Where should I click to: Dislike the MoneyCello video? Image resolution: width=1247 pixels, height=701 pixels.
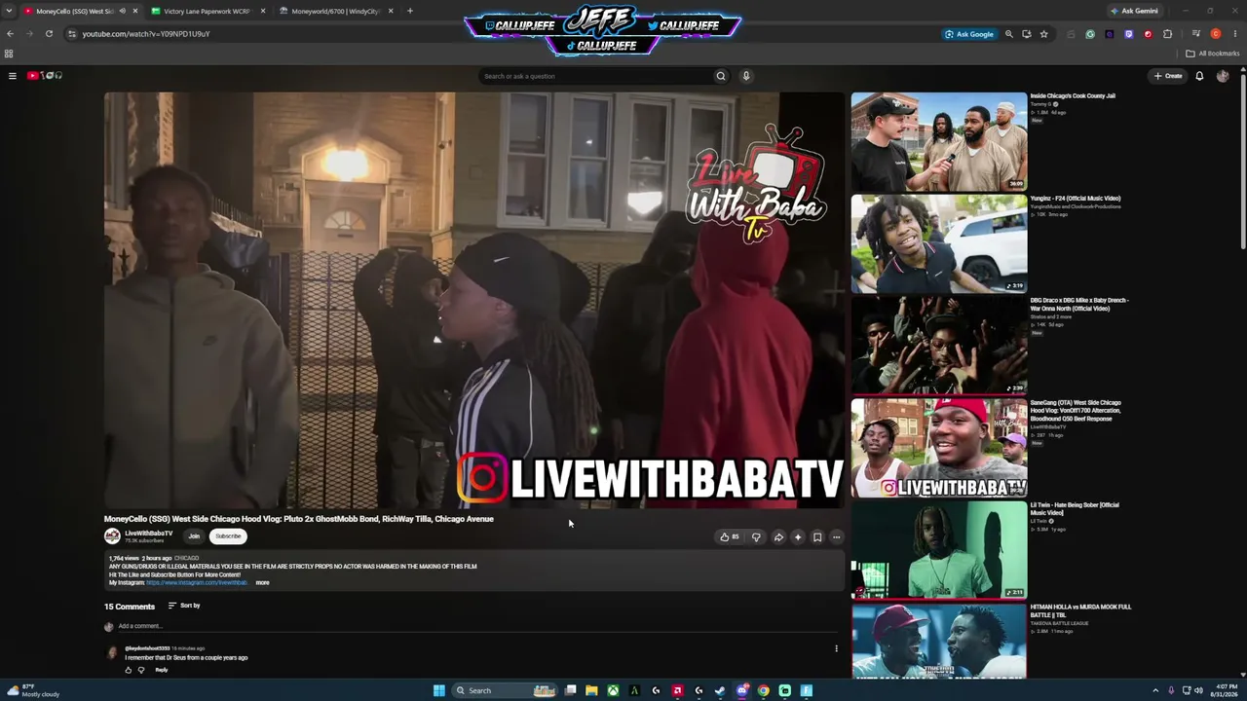(x=756, y=536)
